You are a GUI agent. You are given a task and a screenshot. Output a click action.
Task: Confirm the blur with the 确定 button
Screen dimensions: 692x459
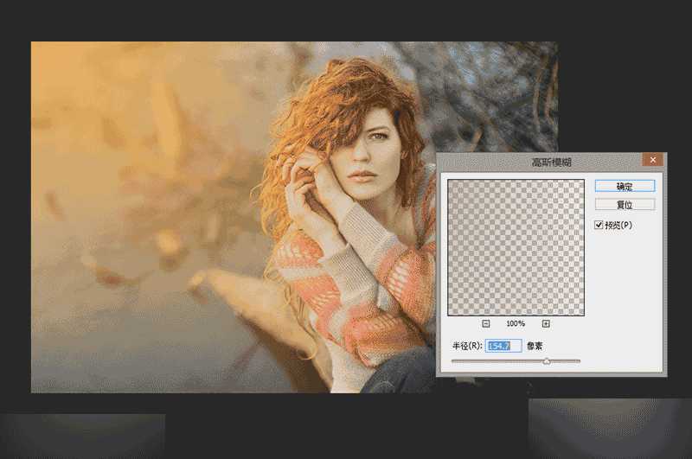pyautogui.click(x=625, y=186)
